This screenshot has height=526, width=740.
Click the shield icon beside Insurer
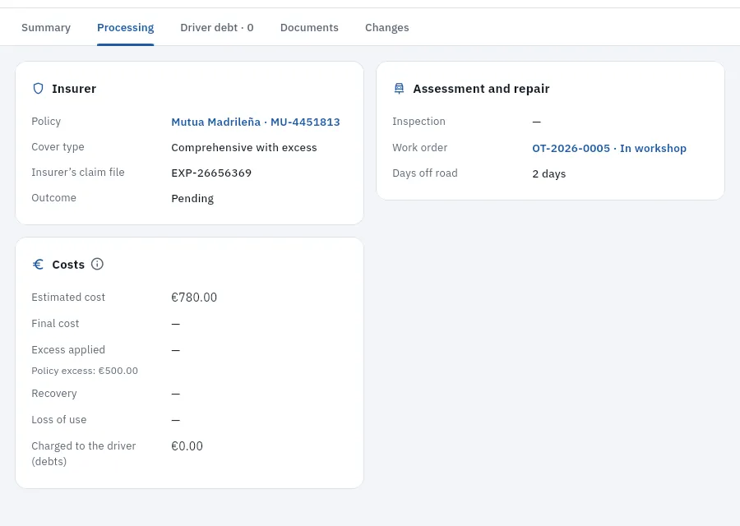click(x=38, y=88)
